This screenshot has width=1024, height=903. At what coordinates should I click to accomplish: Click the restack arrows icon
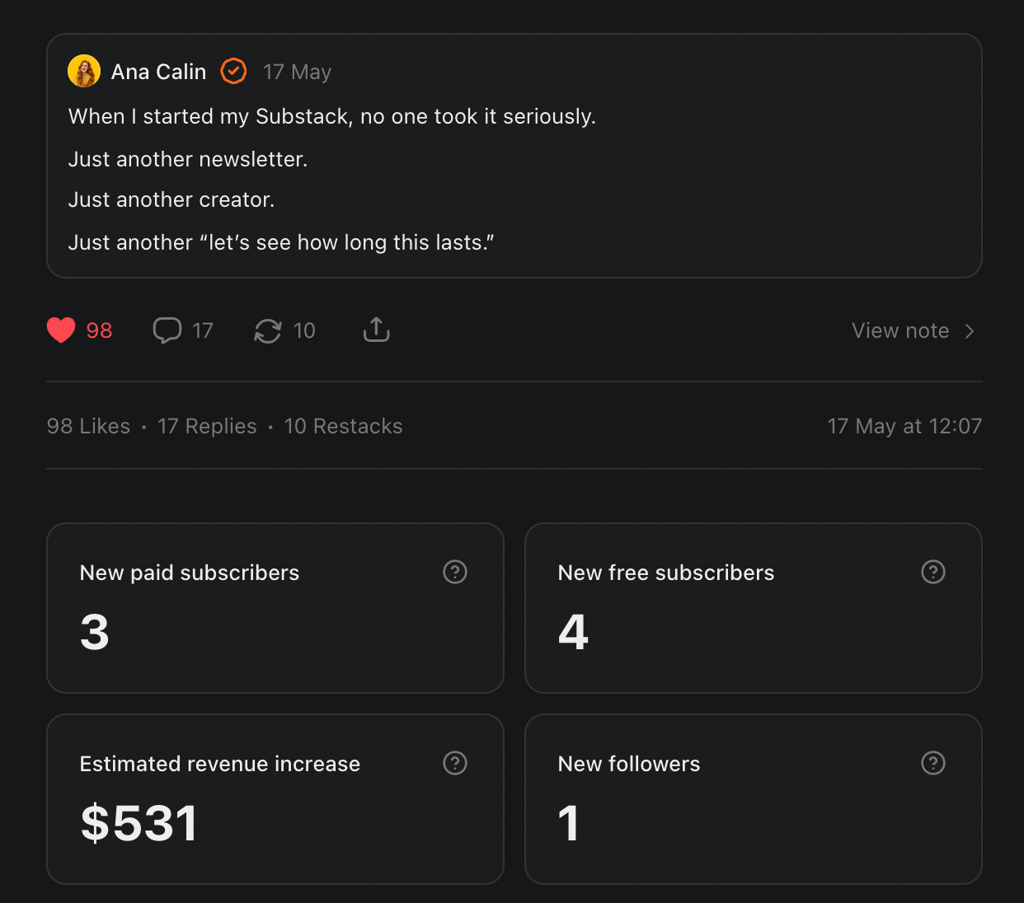pos(268,330)
